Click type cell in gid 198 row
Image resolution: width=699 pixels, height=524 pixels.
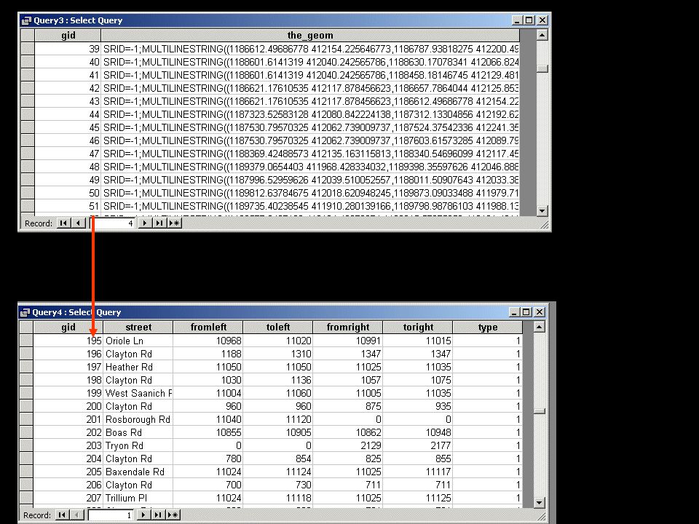pos(488,380)
